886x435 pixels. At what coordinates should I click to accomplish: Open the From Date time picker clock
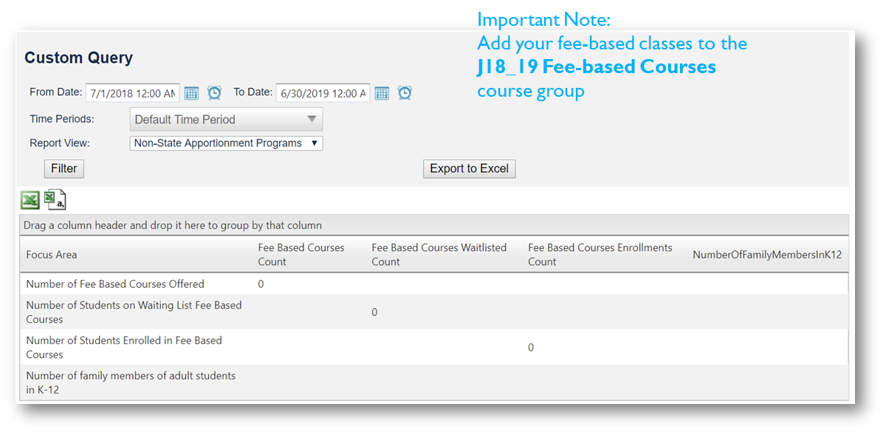point(214,93)
